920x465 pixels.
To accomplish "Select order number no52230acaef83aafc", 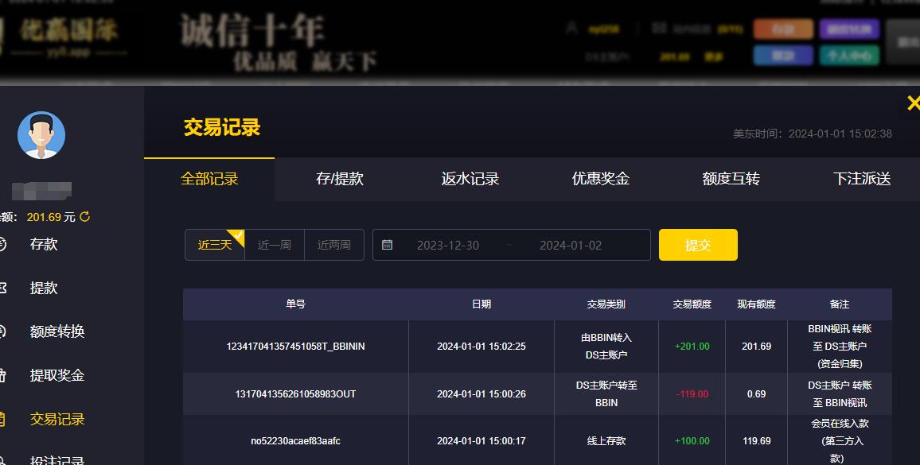I will [296, 440].
